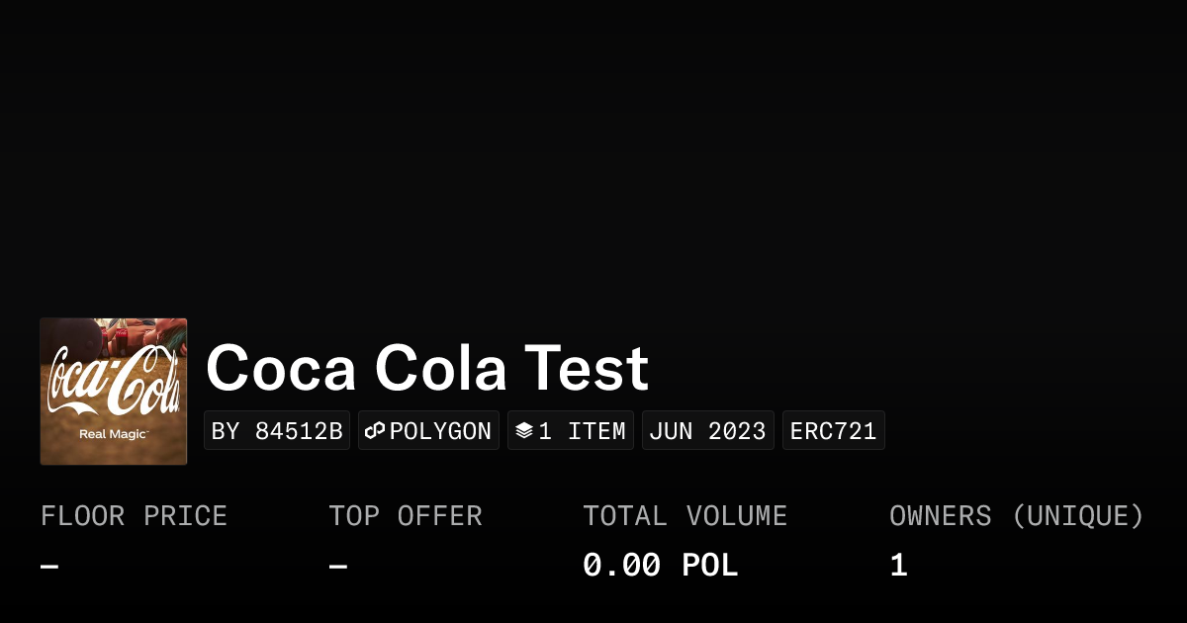The image size is (1187, 623).
Task: Click the unique owners count of 1
Action: (x=898, y=566)
